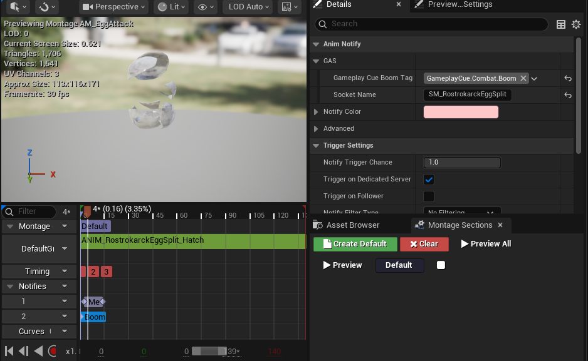
Task: Reset Socket Name to default
Action: point(568,95)
